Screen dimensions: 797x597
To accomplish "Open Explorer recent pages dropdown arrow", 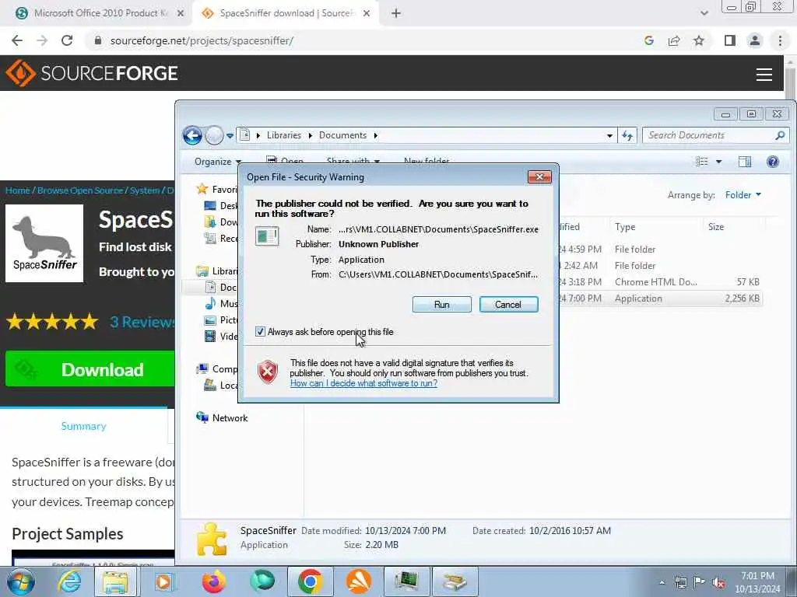I will pos(230,135).
